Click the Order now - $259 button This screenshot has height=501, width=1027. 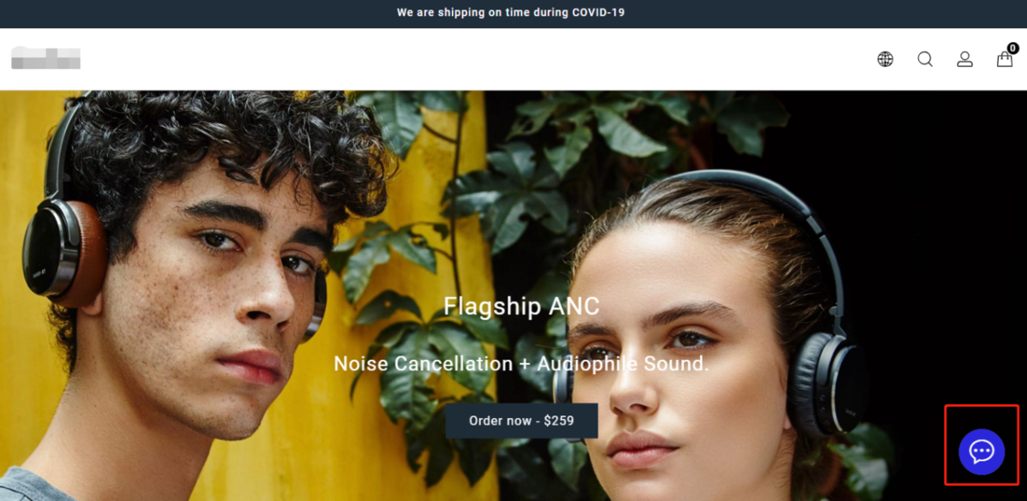(521, 420)
